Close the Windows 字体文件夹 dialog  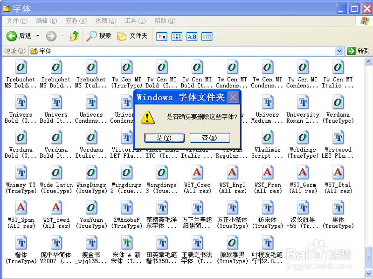(233, 97)
